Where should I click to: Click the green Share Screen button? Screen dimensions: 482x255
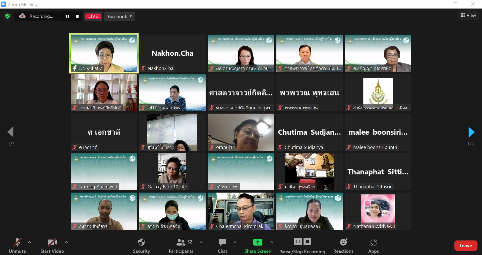coord(258,245)
